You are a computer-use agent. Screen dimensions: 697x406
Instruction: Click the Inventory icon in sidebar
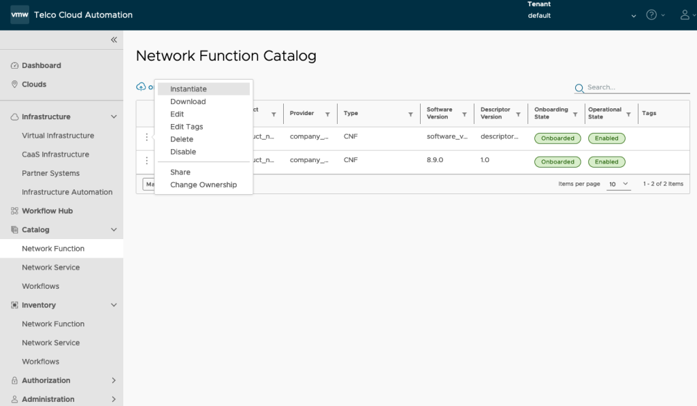click(14, 305)
